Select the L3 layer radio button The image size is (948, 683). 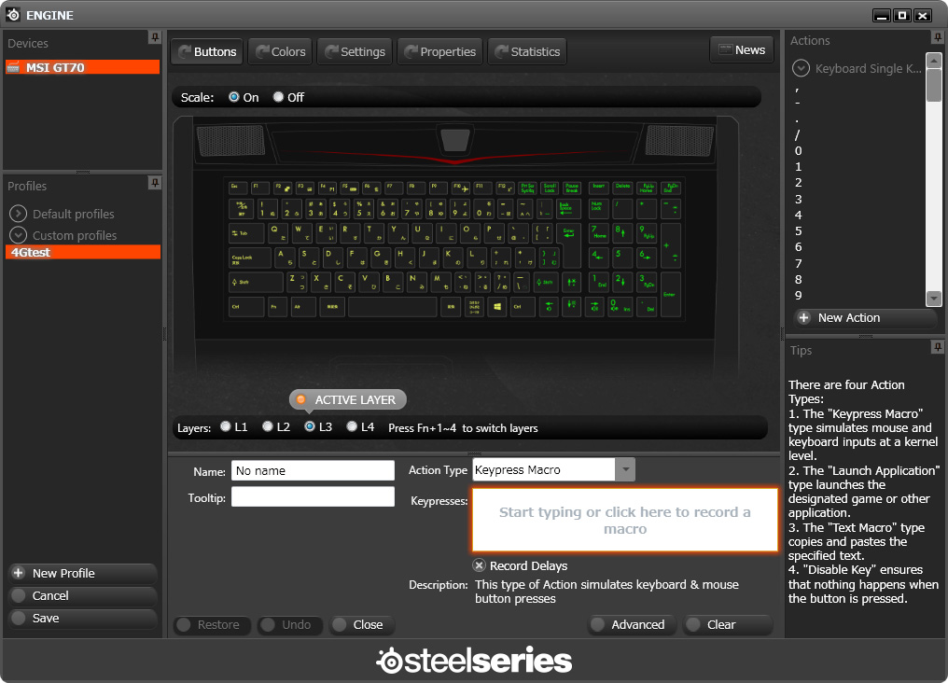tap(310, 426)
